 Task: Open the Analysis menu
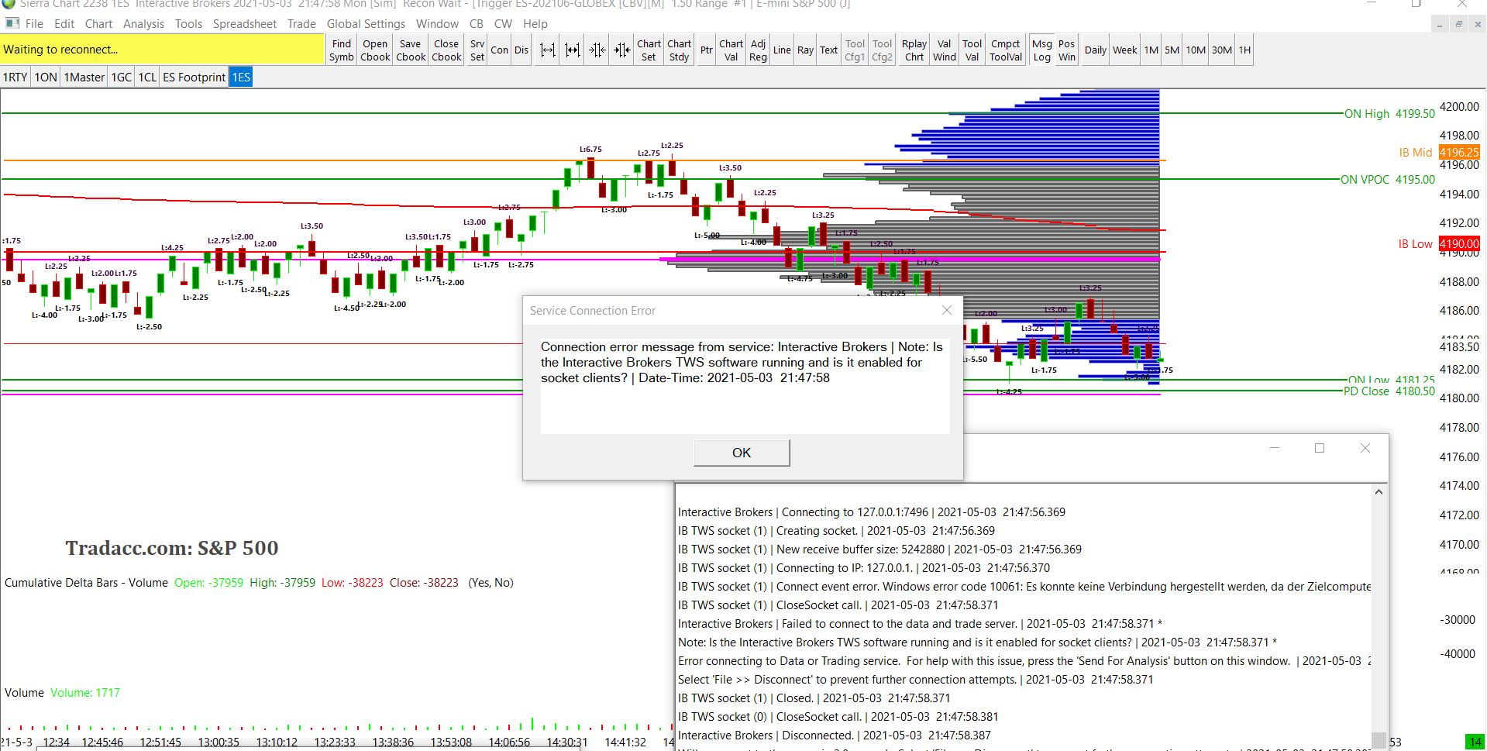pos(143,24)
